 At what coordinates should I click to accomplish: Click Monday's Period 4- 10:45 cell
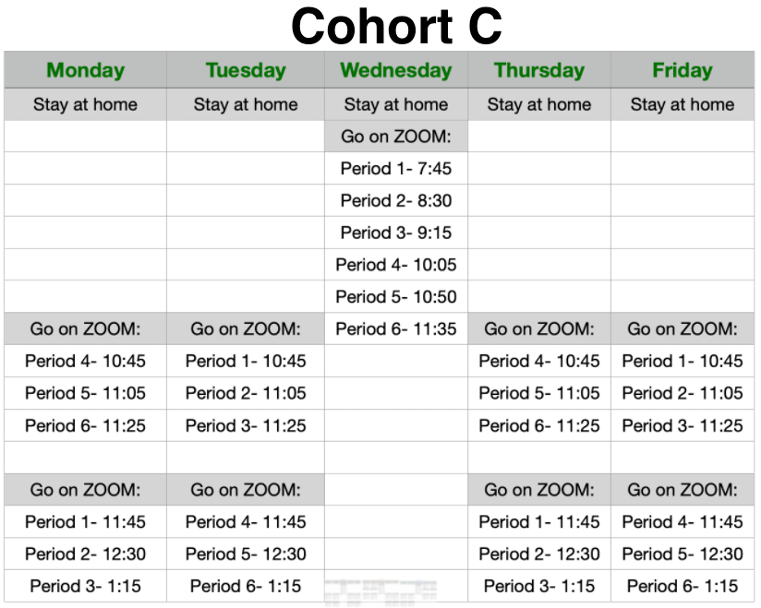85,361
